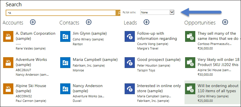Click Counts Vong (sample) text

click(x=153, y=44)
